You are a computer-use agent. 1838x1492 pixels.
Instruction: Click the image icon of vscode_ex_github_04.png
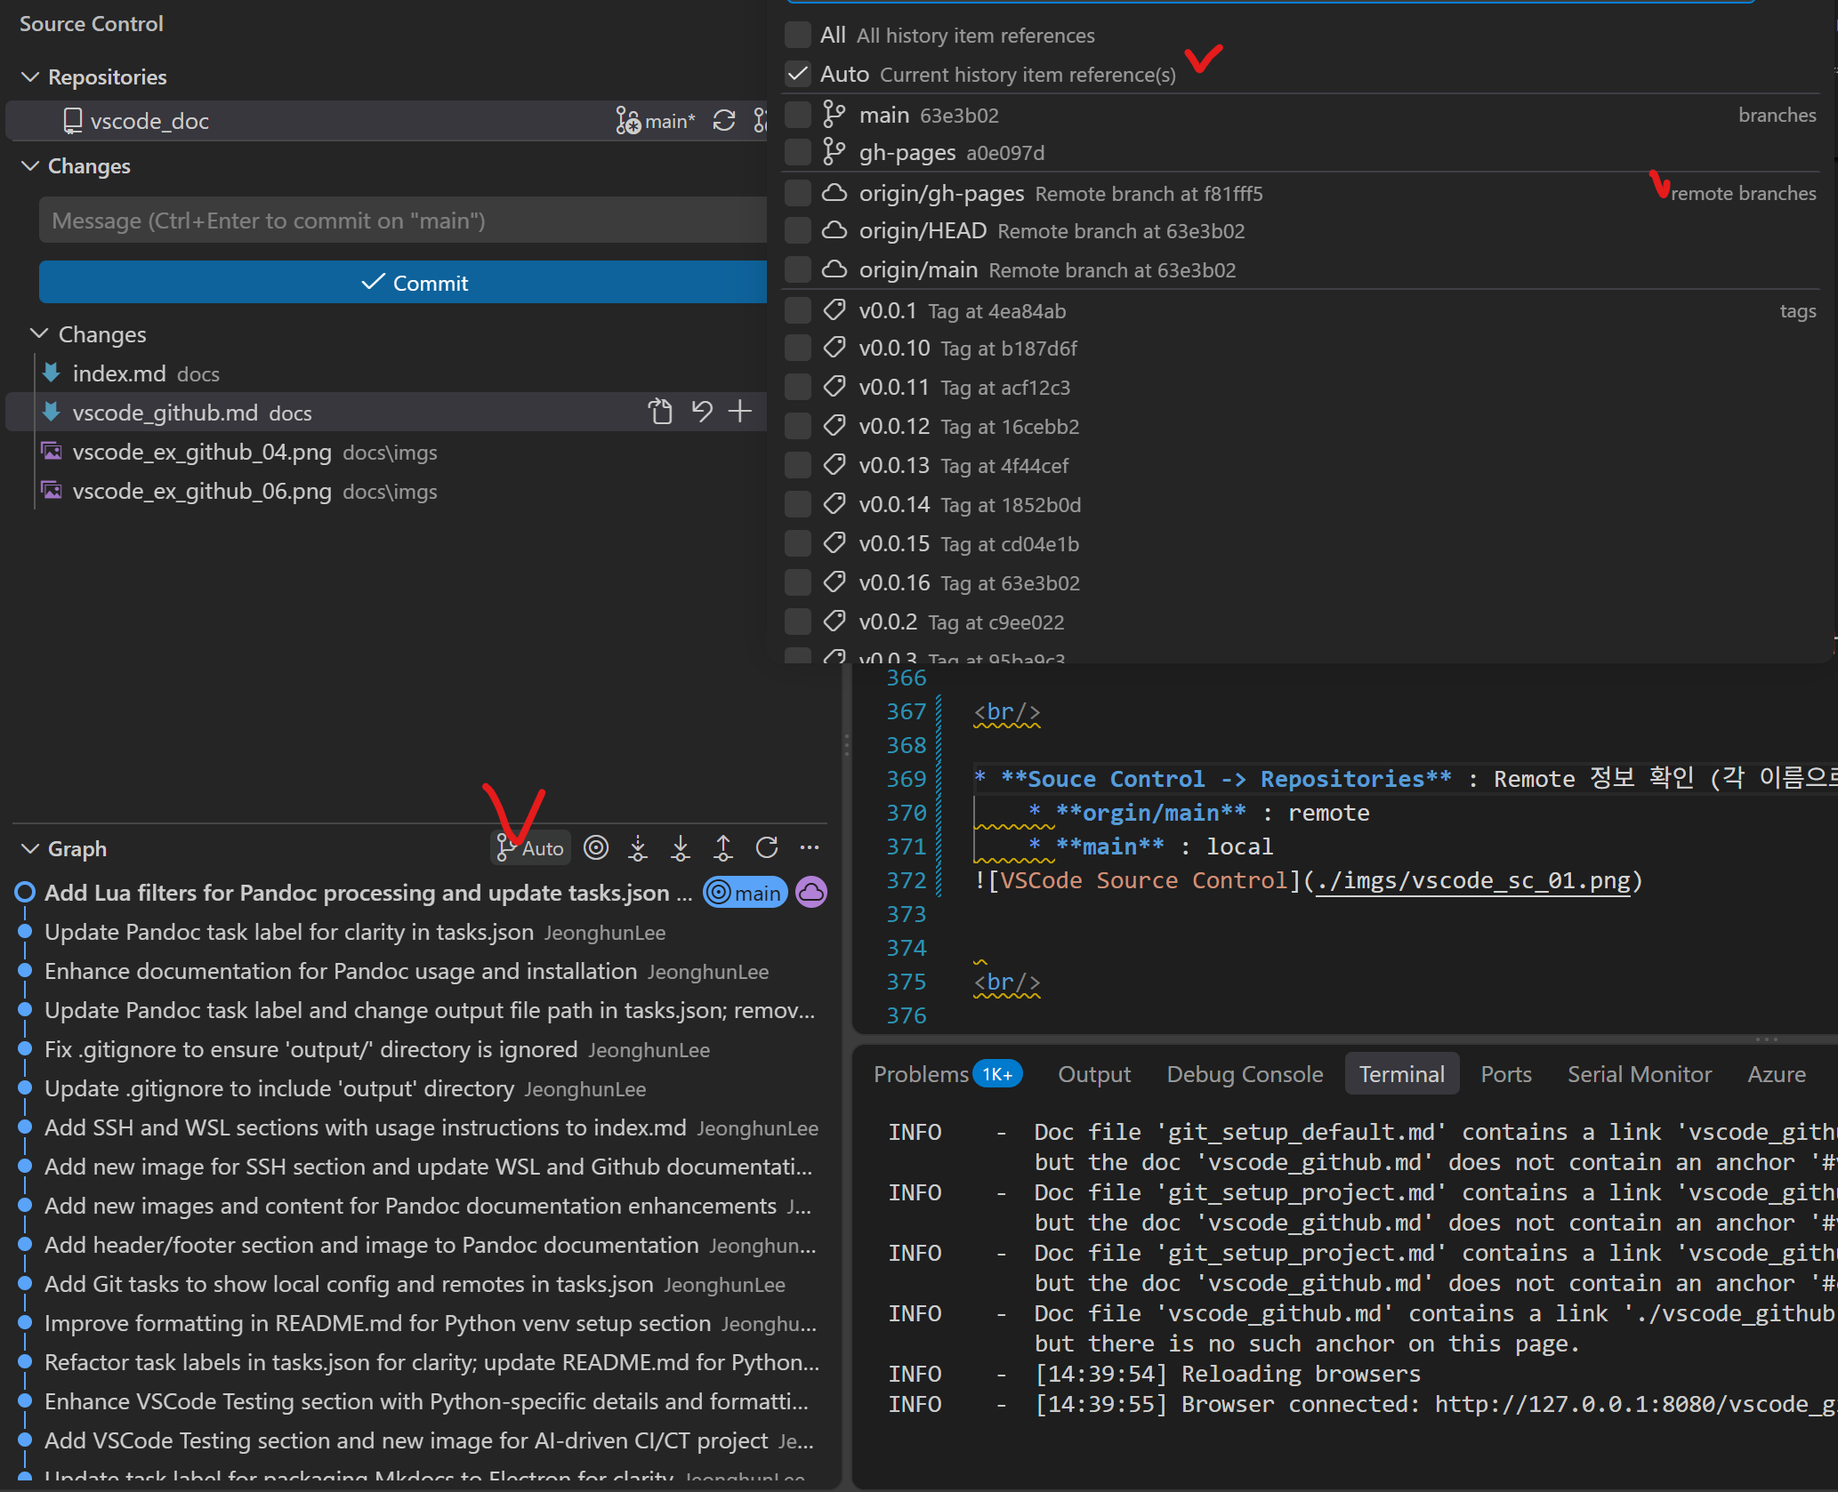[52, 452]
